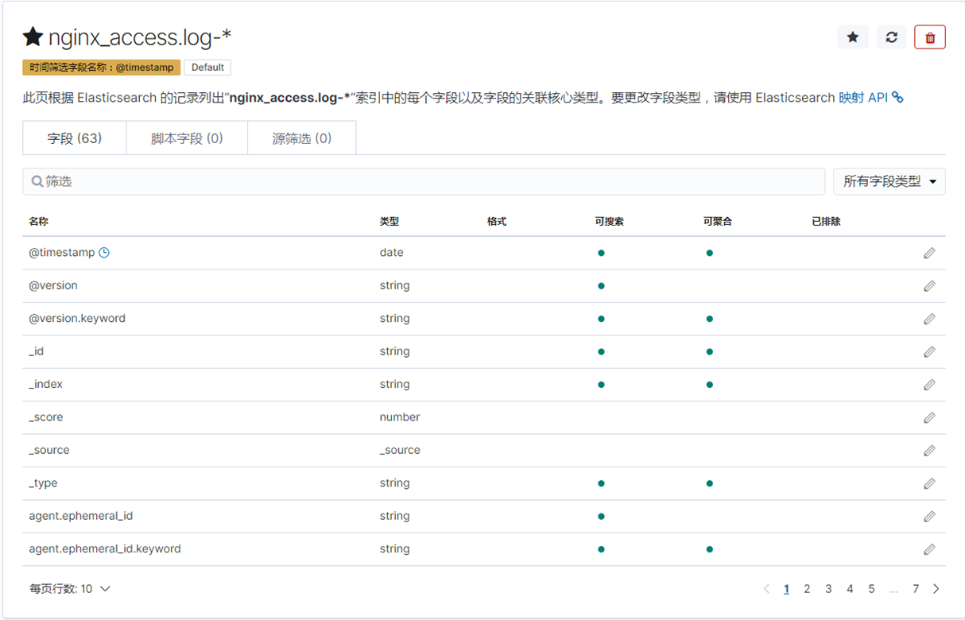Click the previous page arrow
This screenshot has width=965, height=620.
click(x=766, y=589)
